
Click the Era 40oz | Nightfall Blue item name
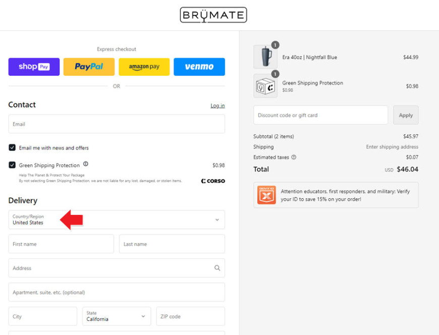310,57
